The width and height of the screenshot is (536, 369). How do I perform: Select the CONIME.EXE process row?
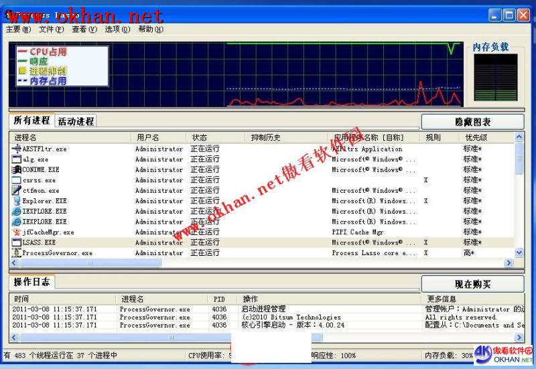pos(262,169)
